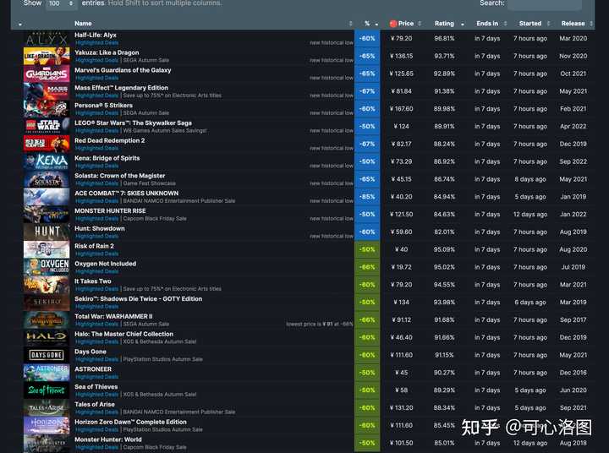This screenshot has width=609, height=453.
Task: Open Half-Life: Alyx thumbnail
Action: point(47,38)
